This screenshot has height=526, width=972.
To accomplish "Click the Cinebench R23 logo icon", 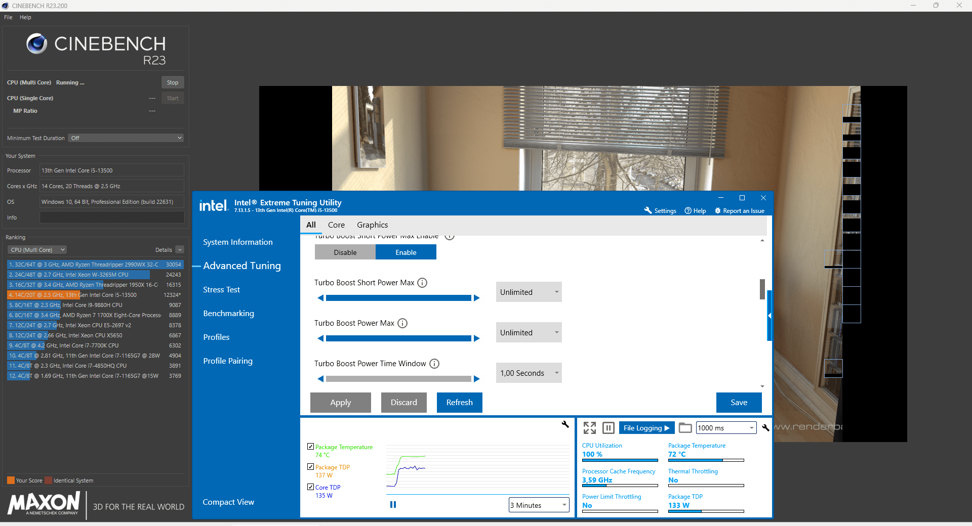I will (37, 44).
